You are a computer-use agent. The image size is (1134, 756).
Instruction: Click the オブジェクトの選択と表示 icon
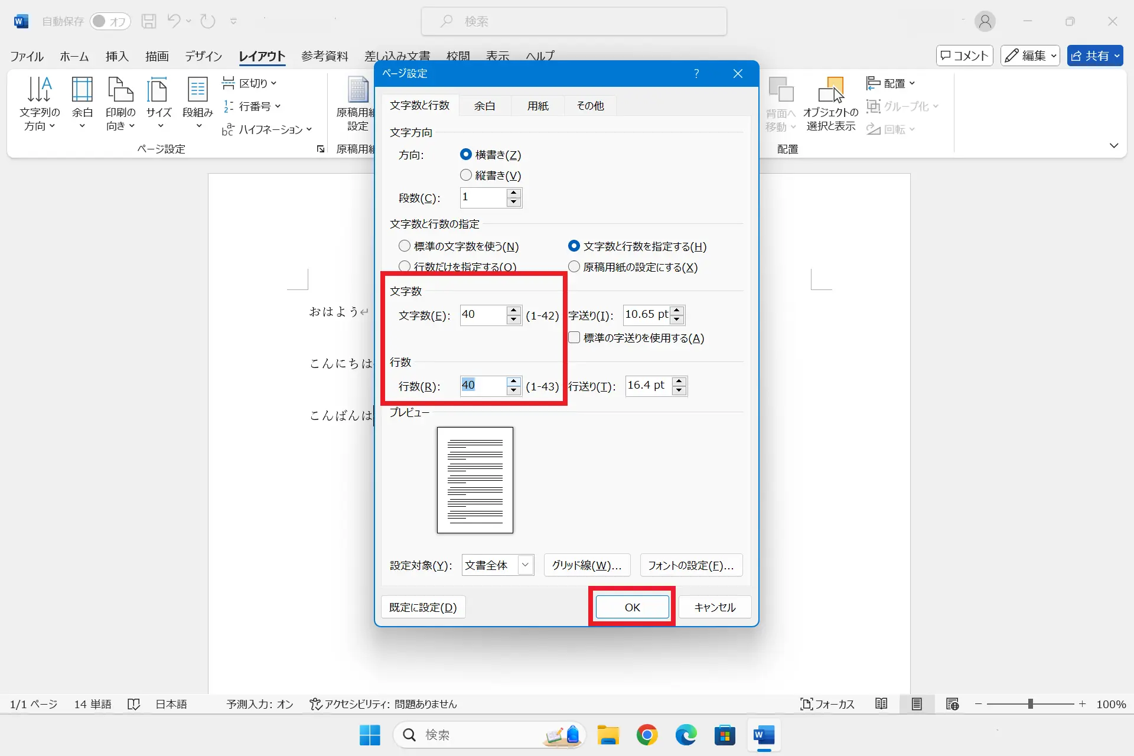(x=831, y=104)
